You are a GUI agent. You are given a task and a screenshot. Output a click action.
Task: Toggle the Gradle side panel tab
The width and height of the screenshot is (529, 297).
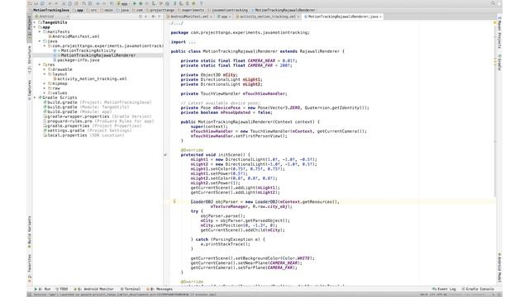499,62
